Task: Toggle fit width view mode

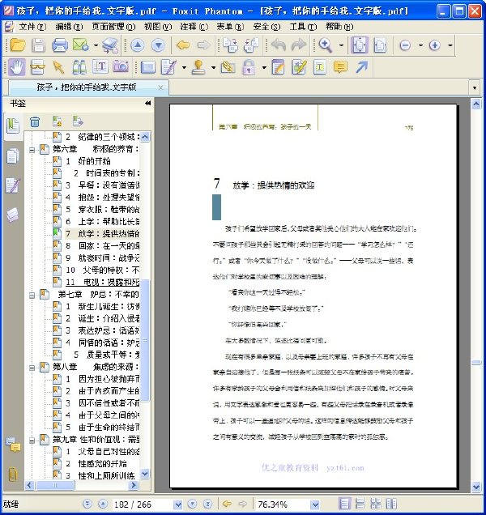Action: (380, 45)
